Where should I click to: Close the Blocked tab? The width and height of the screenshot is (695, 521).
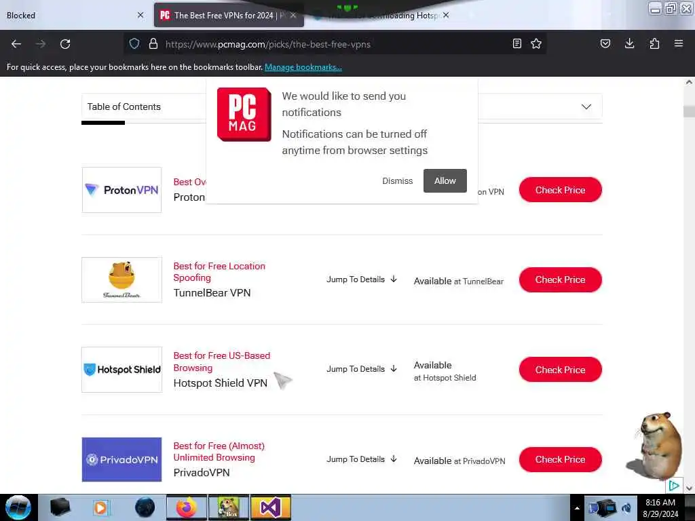click(140, 15)
